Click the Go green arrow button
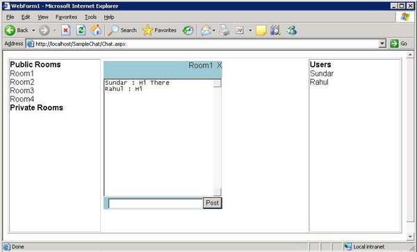Image resolution: width=417 pixels, height=252 pixels. (399, 44)
